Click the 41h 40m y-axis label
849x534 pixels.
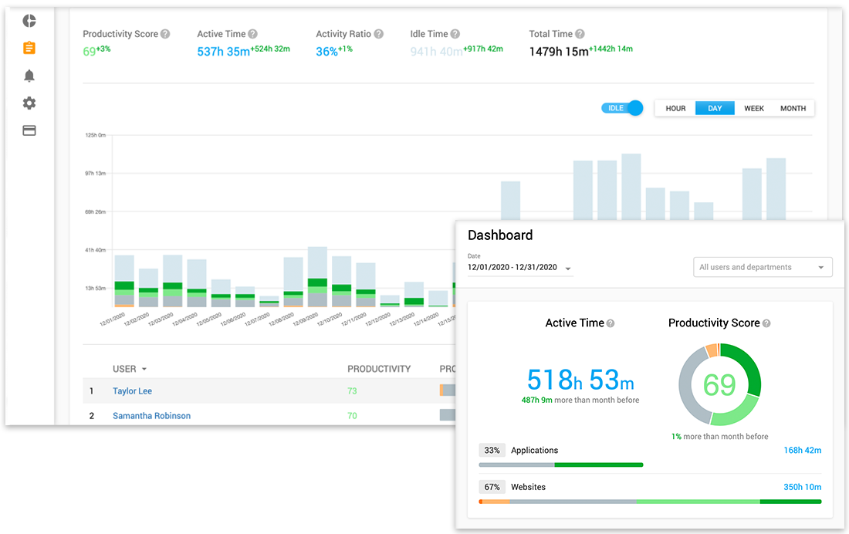(x=95, y=250)
